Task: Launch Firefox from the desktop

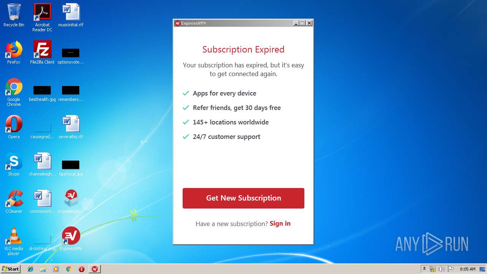Action: [14, 53]
